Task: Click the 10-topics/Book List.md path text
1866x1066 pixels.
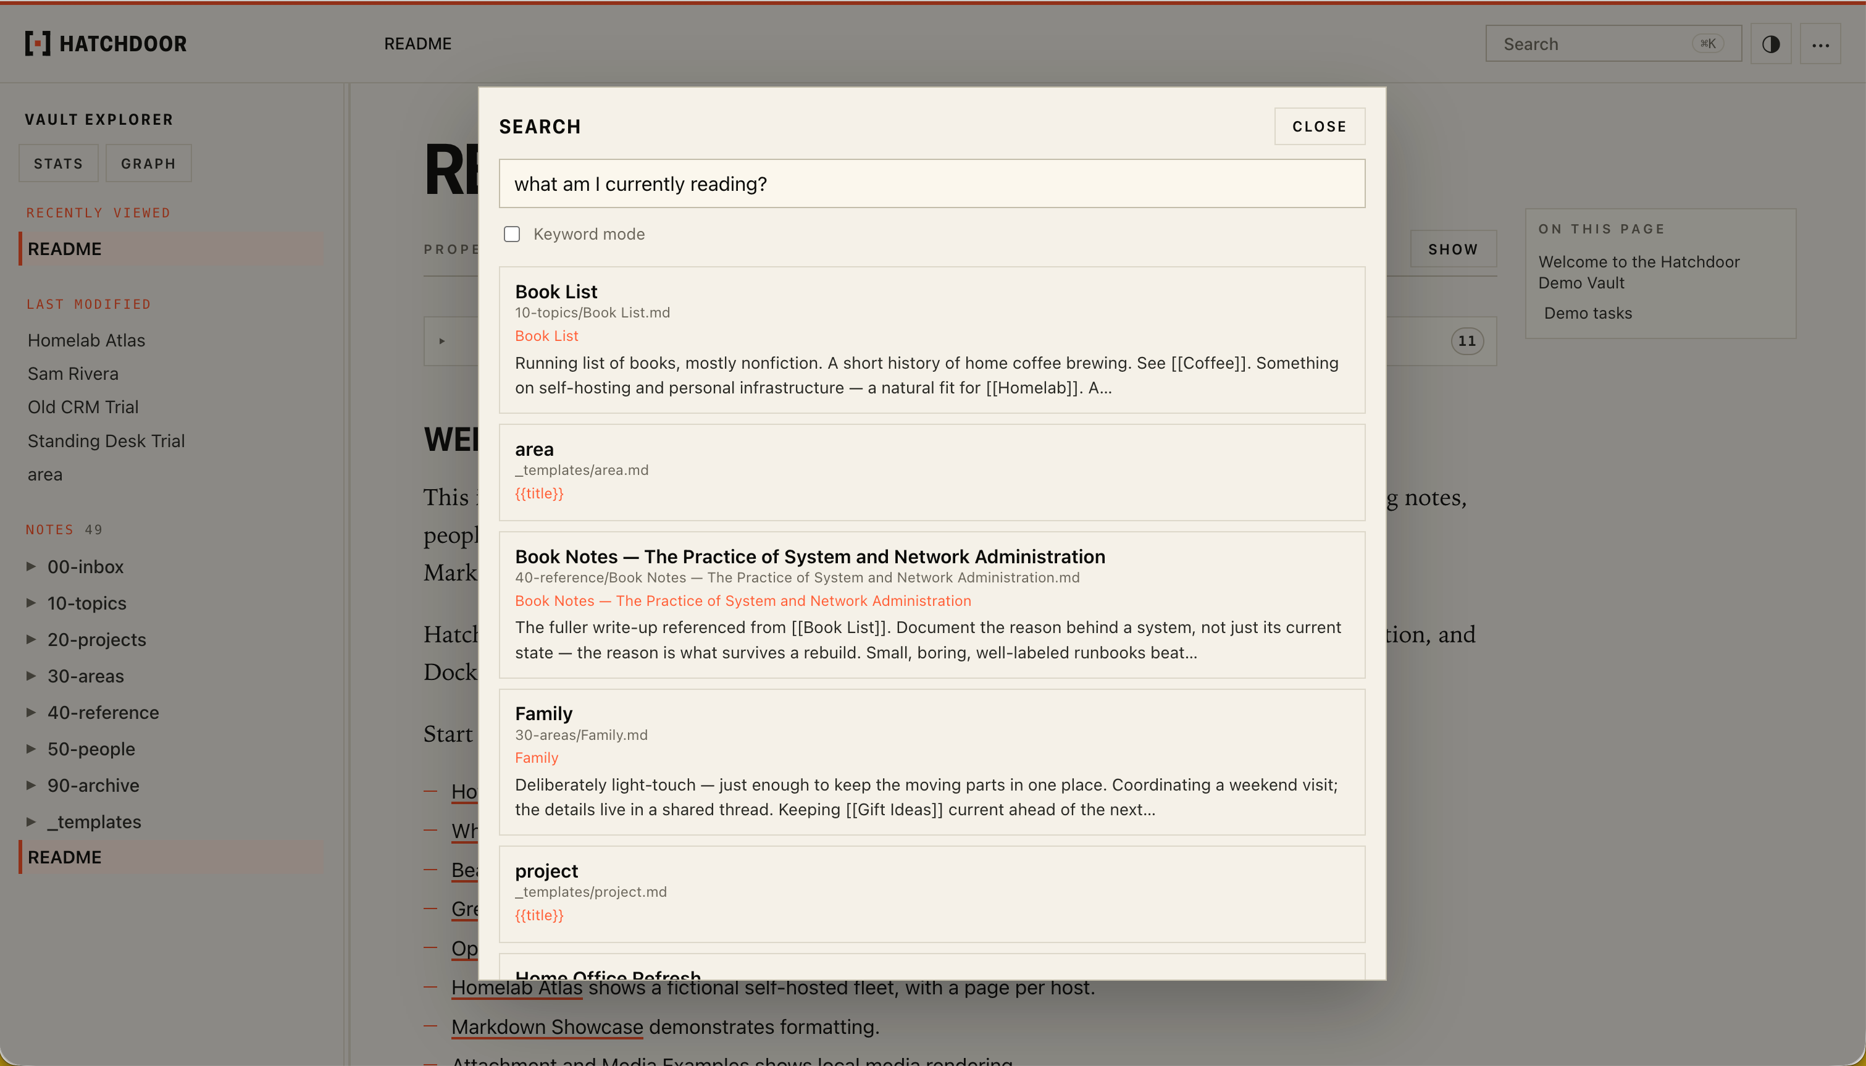Action: tap(592, 313)
